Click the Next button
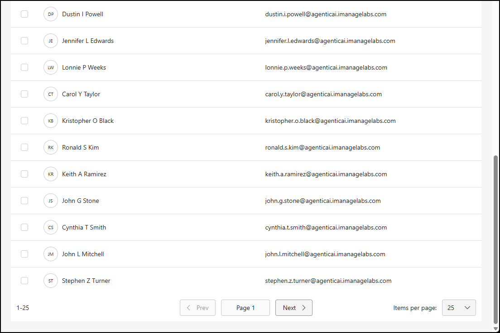Screen dimensions: 500x333 293,308
